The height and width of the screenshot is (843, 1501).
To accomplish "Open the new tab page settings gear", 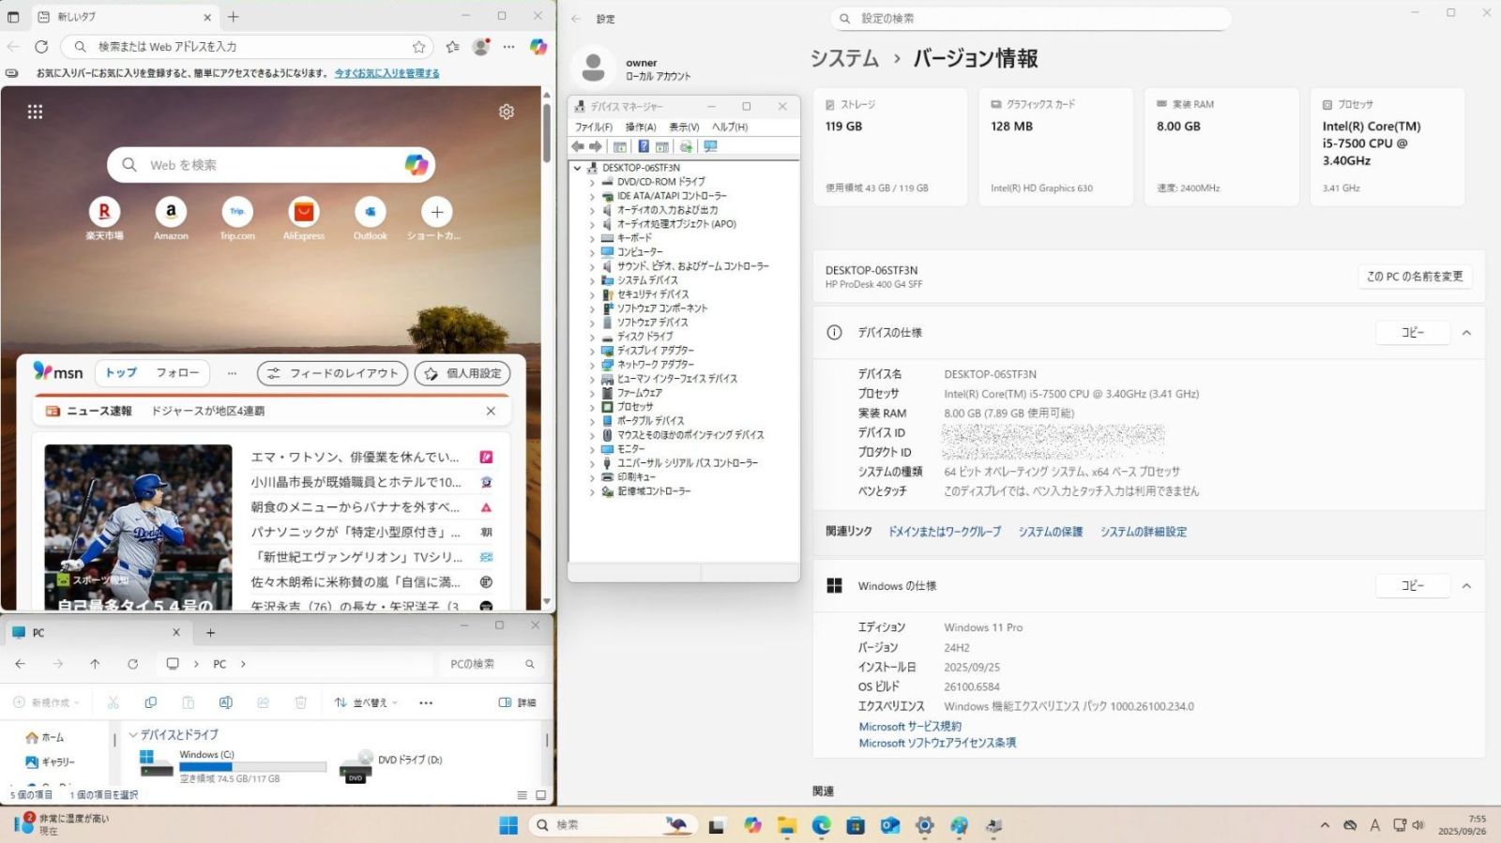I will [507, 112].
